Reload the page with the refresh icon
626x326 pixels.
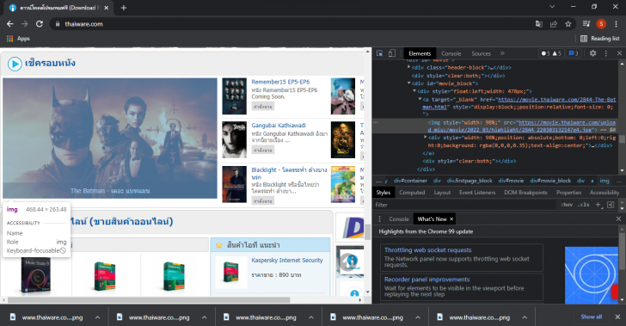40,24
